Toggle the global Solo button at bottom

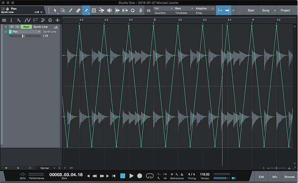point(18,168)
